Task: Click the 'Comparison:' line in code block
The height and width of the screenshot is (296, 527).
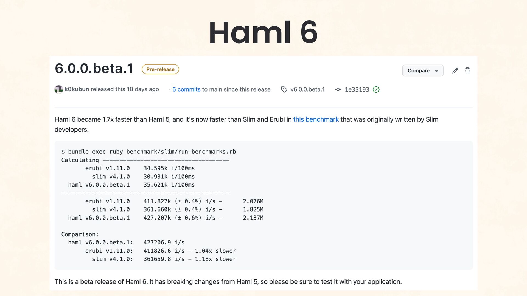Action: click(80, 234)
